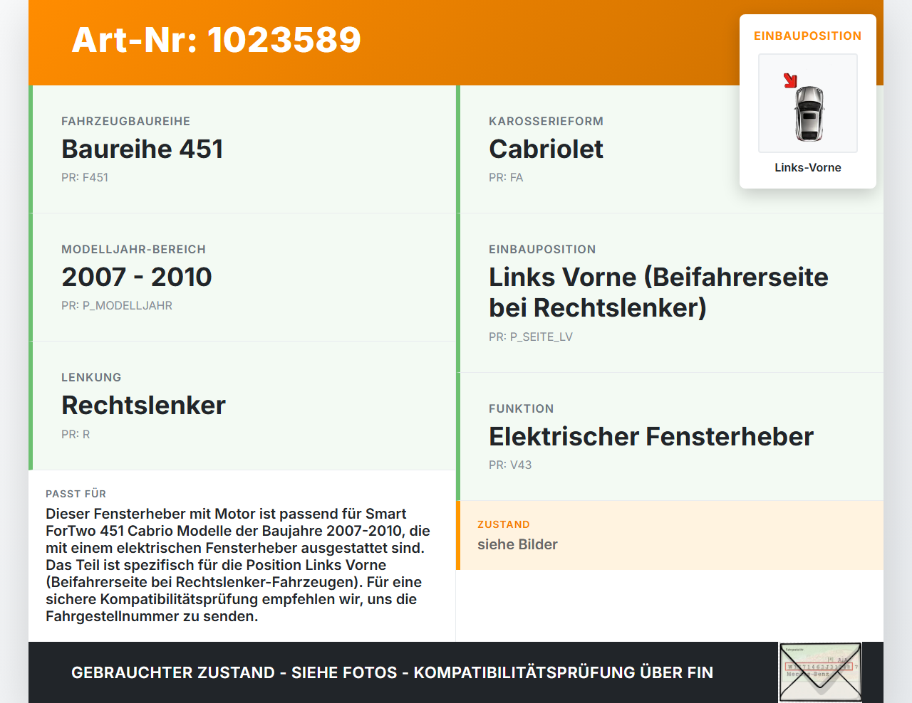The image size is (912, 703).
Task: Click the FAHRZEUGBAUREIHE label
Action: (x=126, y=121)
